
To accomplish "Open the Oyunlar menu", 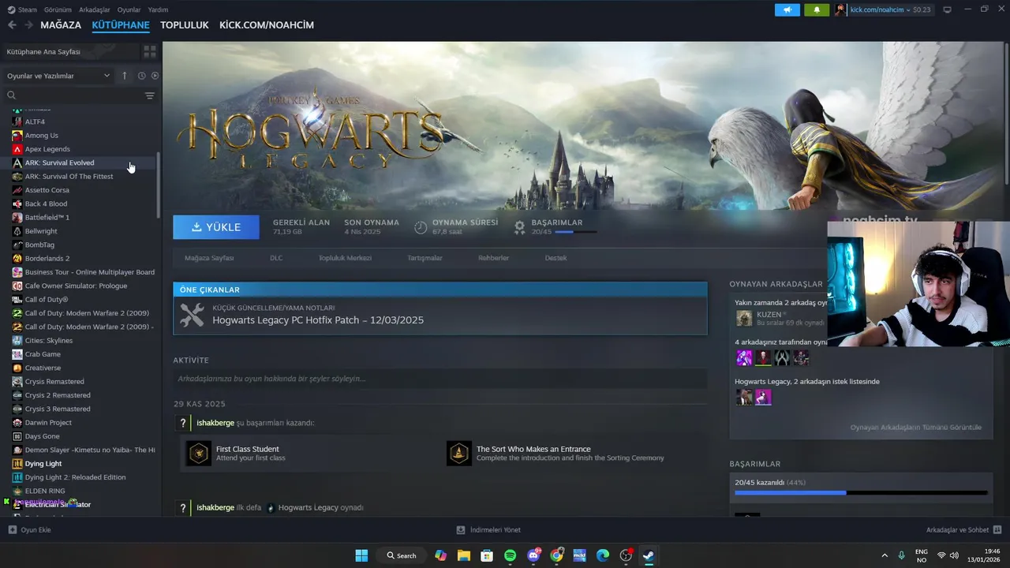I will pyautogui.click(x=129, y=9).
